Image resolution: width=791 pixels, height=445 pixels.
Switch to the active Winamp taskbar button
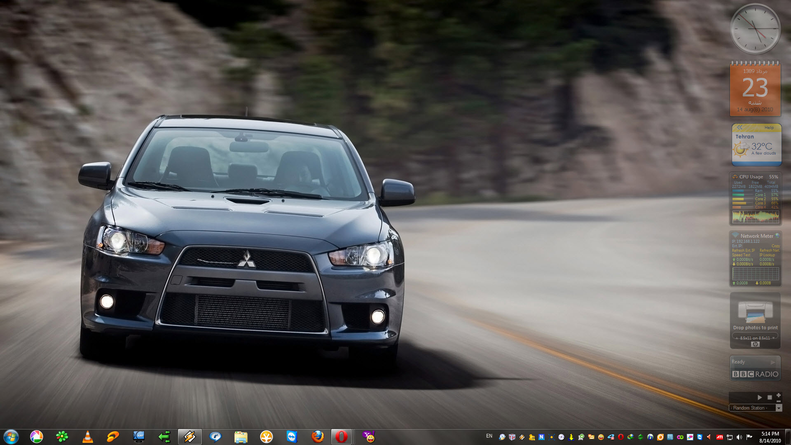[x=190, y=437]
